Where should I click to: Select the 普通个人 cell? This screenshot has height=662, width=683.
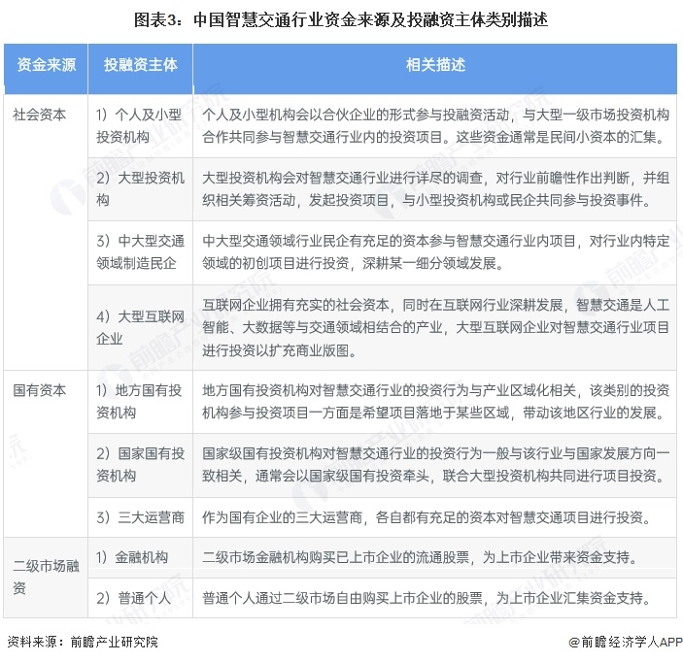tap(134, 597)
